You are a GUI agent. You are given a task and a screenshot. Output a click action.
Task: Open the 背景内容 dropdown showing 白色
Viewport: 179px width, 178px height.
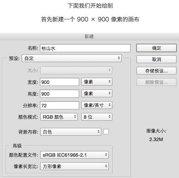(71, 132)
